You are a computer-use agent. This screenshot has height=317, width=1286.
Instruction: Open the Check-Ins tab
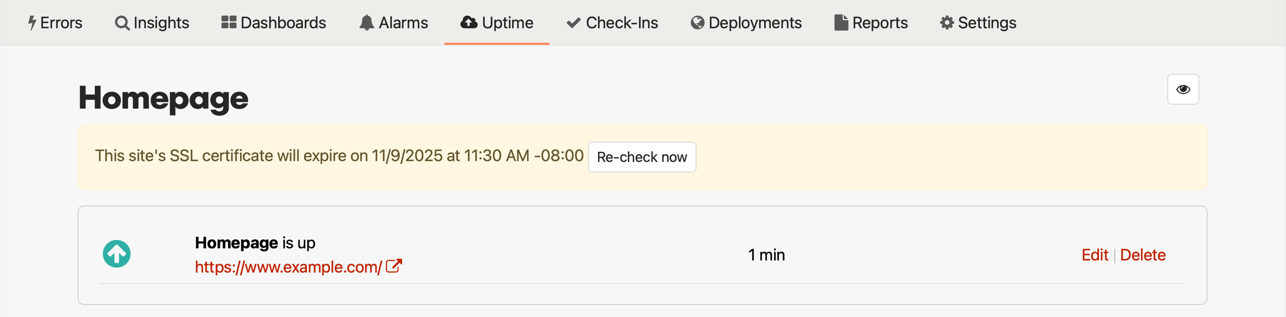click(x=612, y=22)
